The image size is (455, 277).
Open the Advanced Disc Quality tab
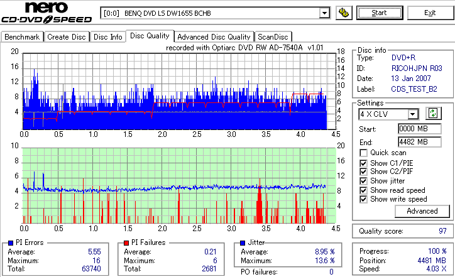point(214,37)
